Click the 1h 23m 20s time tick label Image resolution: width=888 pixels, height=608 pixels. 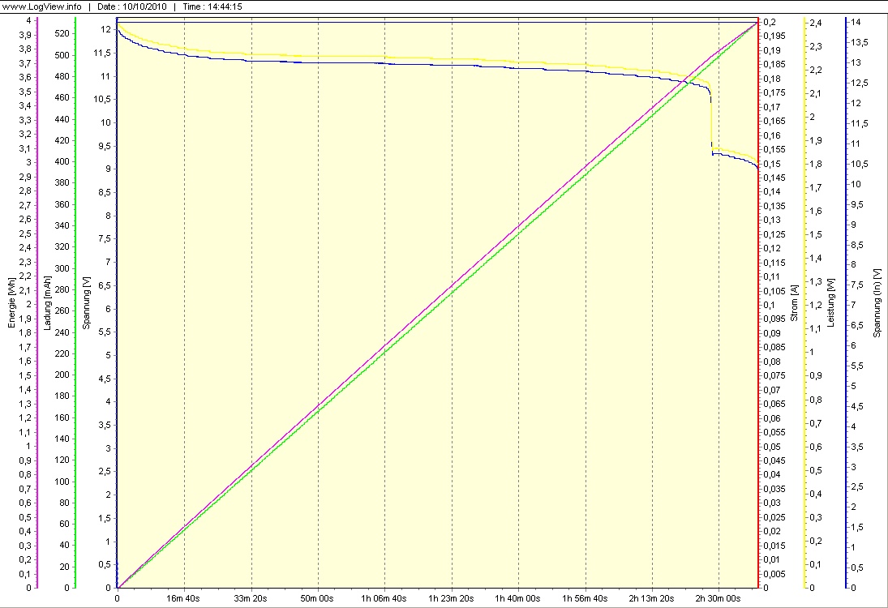[x=451, y=598]
